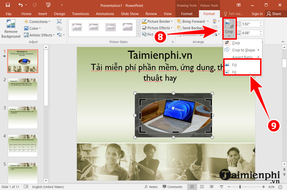Open the Color dropdown in Adjust group
Screen dimensions: 287x190
32,28
